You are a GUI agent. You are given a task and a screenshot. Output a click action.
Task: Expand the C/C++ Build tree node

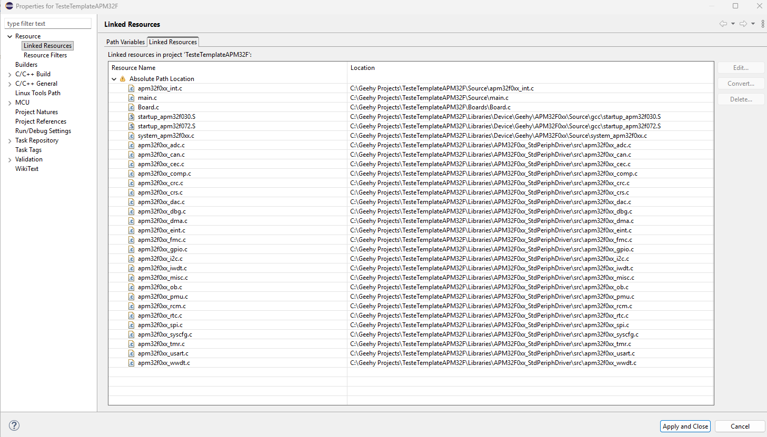click(9, 74)
